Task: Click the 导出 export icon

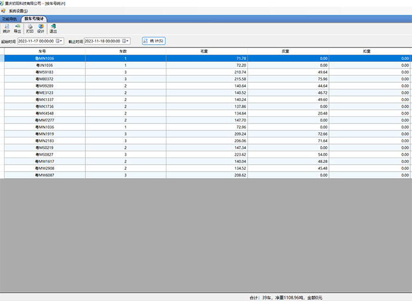Action: 17,28
